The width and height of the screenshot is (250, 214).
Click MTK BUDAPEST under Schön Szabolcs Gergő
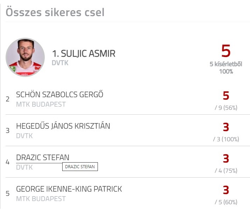coord(41,105)
